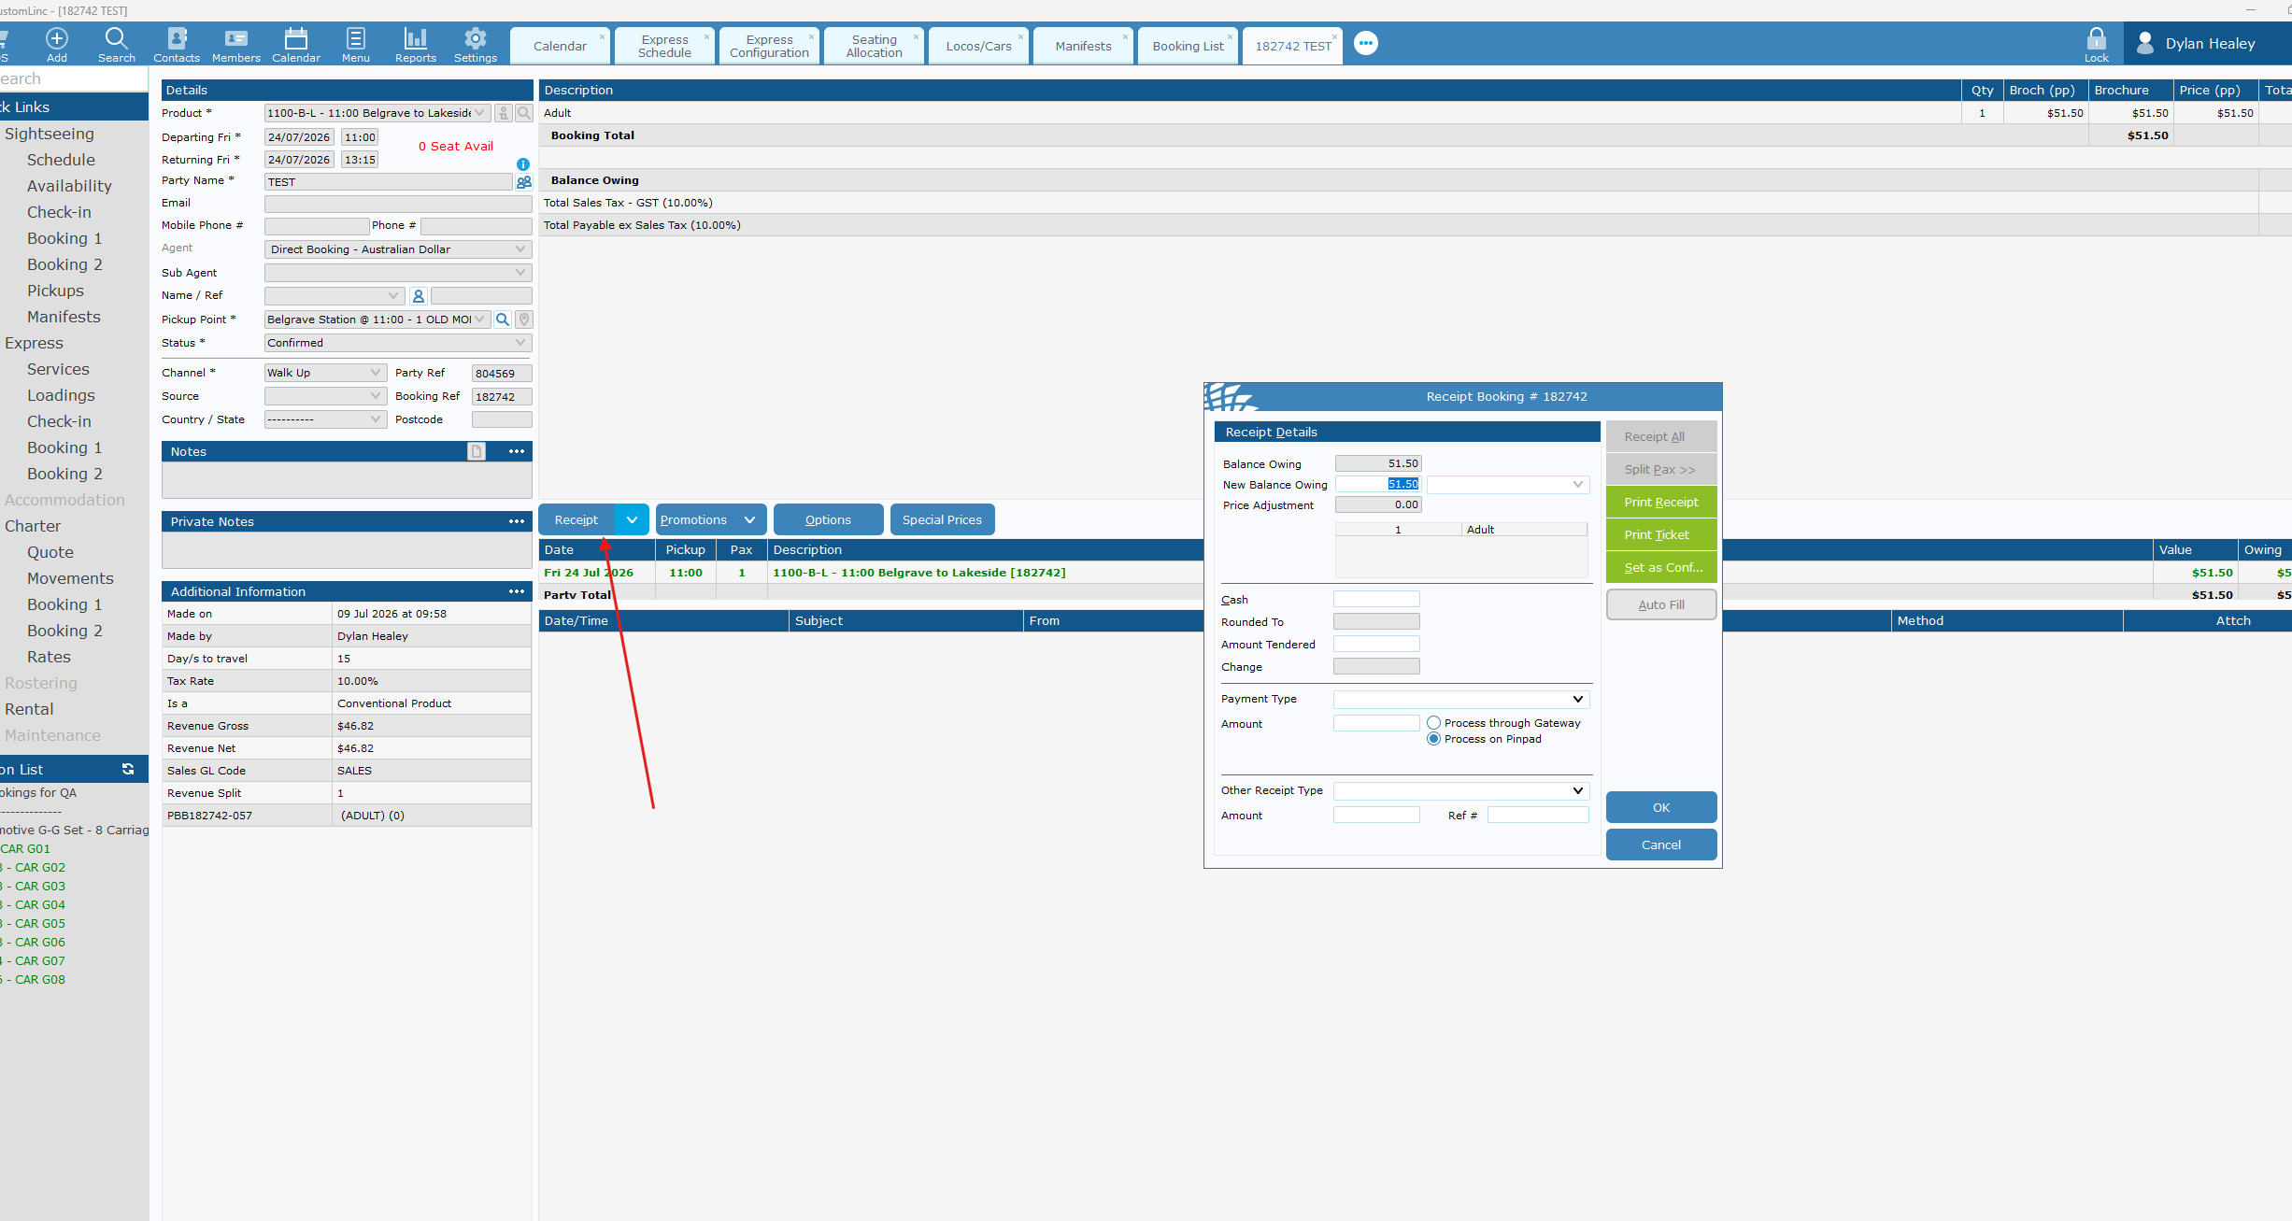
Task: Click the Party Name group icon
Action: (x=524, y=182)
